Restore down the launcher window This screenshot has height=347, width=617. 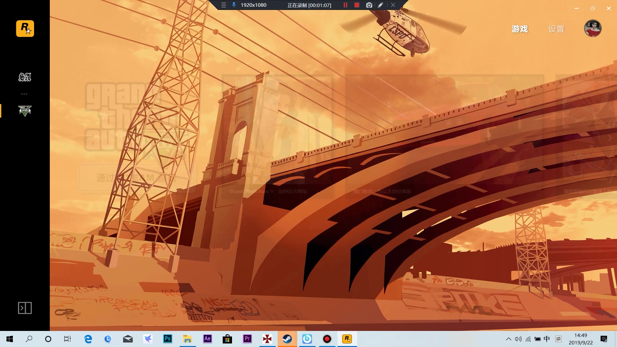(x=593, y=8)
